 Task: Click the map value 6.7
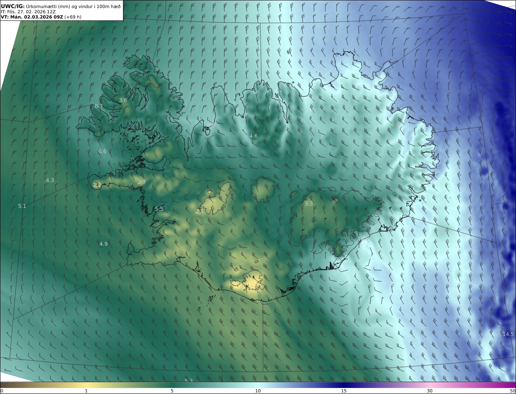click(99, 106)
